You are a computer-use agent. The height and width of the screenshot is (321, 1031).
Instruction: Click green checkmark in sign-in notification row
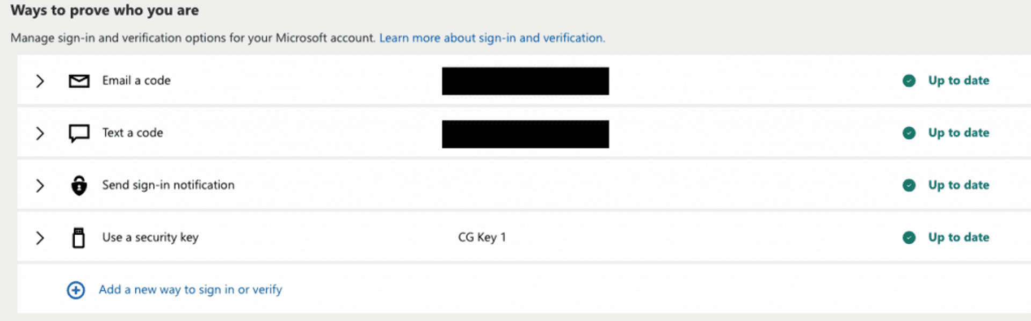click(909, 186)
